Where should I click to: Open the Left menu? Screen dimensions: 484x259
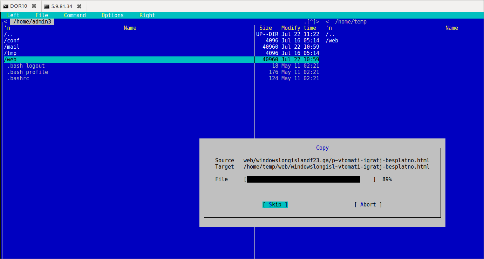click(x=13, y=15)
